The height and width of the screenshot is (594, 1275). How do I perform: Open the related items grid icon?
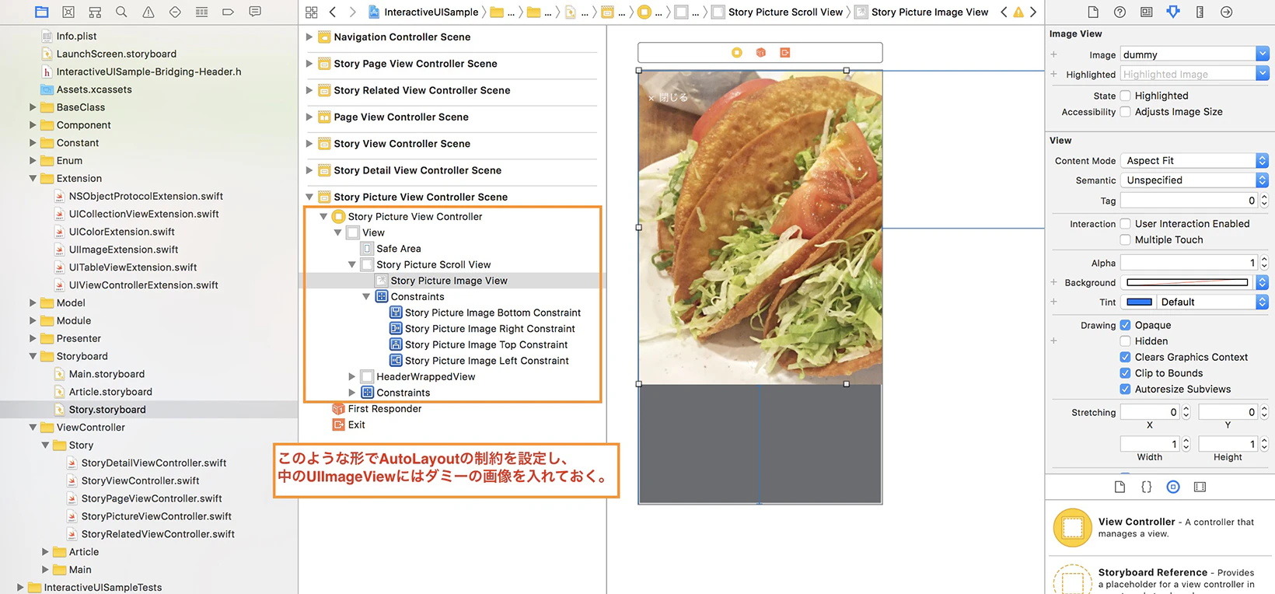click(311, 12)
